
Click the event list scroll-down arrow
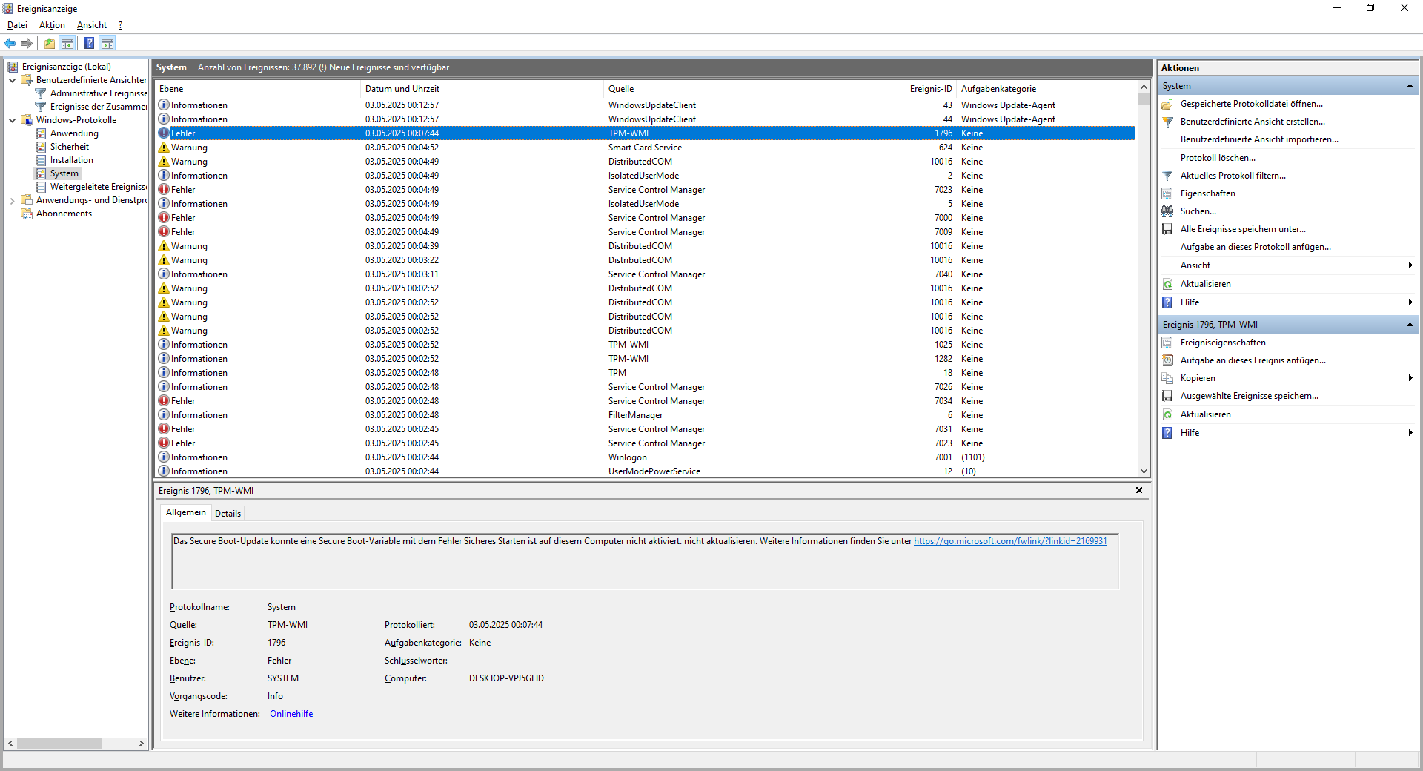[1144, 471]
